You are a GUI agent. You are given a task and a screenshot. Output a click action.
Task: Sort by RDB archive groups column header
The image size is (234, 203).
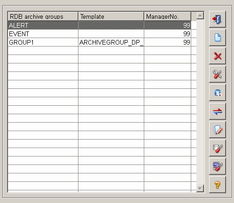click(43, 16)
